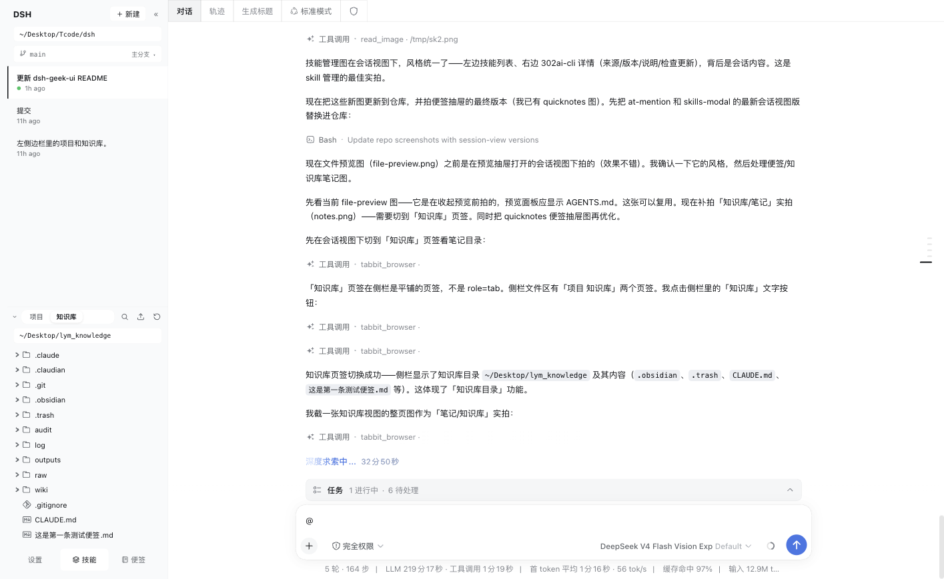Open 这是第一条测试便签 .md file

pyautogui.click(x=87, y=535)
